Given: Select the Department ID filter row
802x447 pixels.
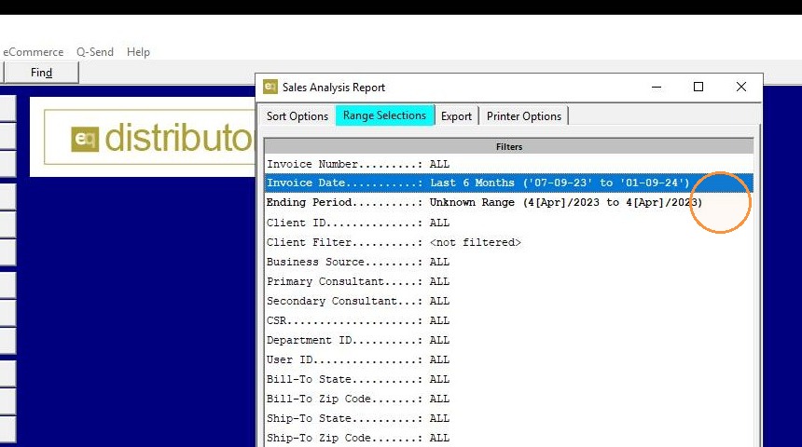Looking at the screenshot, I should [x=509, y=340].
